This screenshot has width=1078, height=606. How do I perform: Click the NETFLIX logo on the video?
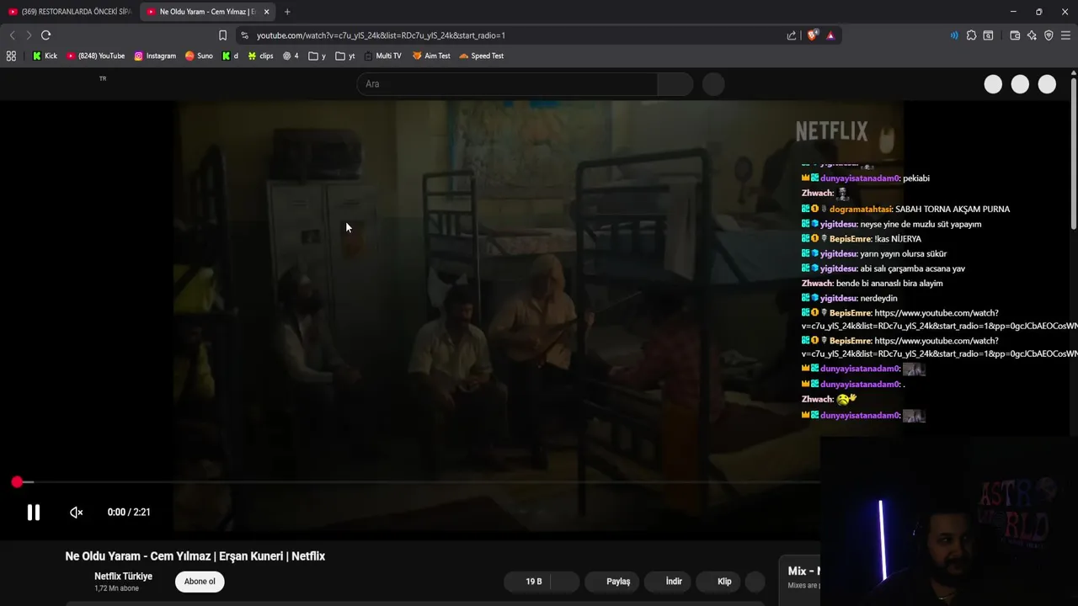point(831,131)
